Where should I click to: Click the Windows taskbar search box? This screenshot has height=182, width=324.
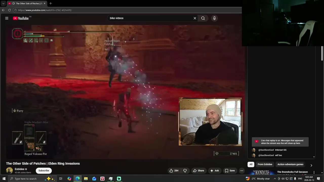(32, 179)
